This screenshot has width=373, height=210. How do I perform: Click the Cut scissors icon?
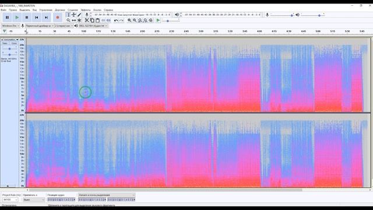click(87, 20)
